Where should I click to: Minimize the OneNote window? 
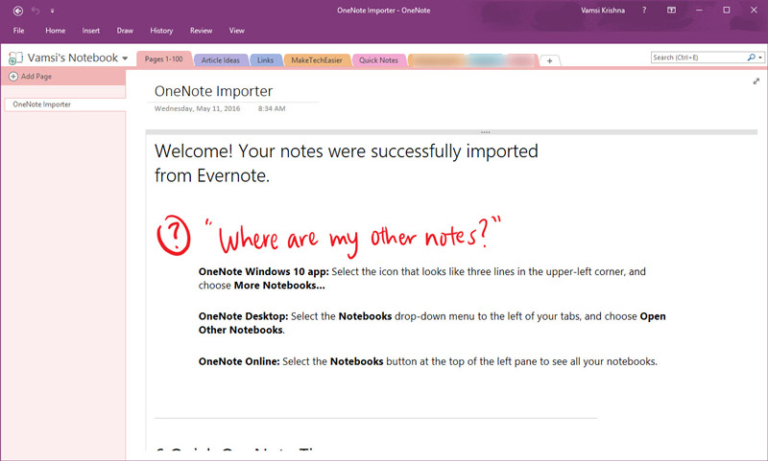pyautogui.click(x=699, y=10)
